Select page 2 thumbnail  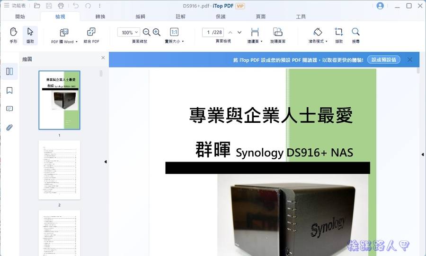tap(60, 170)
